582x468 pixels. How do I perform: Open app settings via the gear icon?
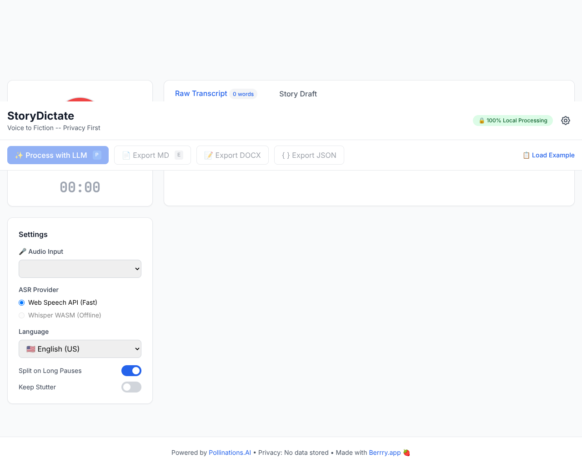click(565, 120)
